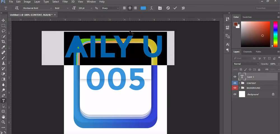The width and height of the screenshot is (280, 134).
Task: Click the blue text color swatch
Action: 143,8
